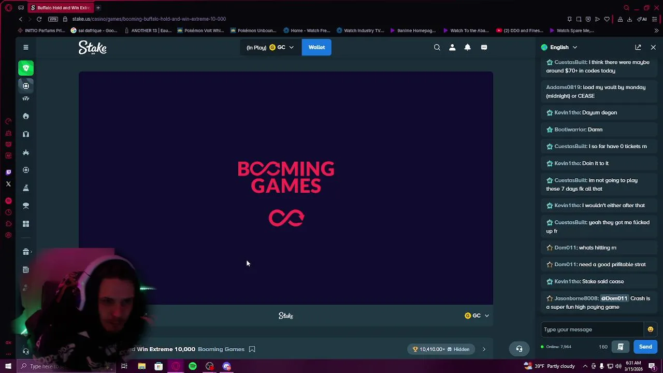Open the four-squares sidebar icon
This screenshot has width=663, height=373.
tap(26, 224)
